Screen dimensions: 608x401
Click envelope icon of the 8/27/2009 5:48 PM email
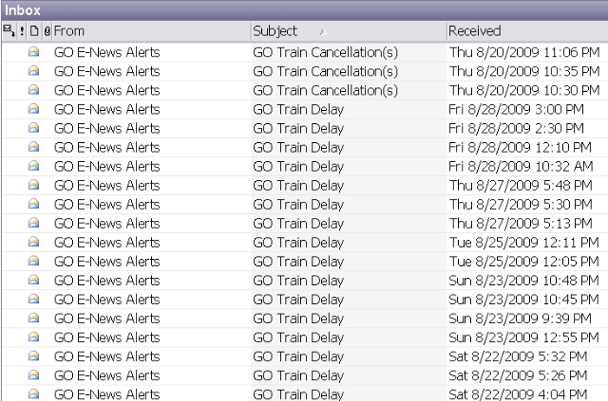point(34,186)
